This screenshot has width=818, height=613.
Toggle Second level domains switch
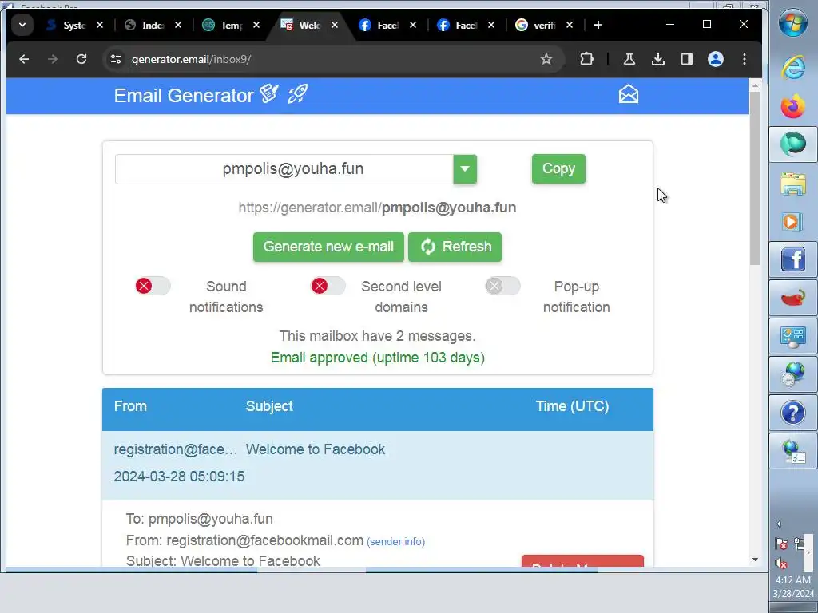[x=328, y=286]
